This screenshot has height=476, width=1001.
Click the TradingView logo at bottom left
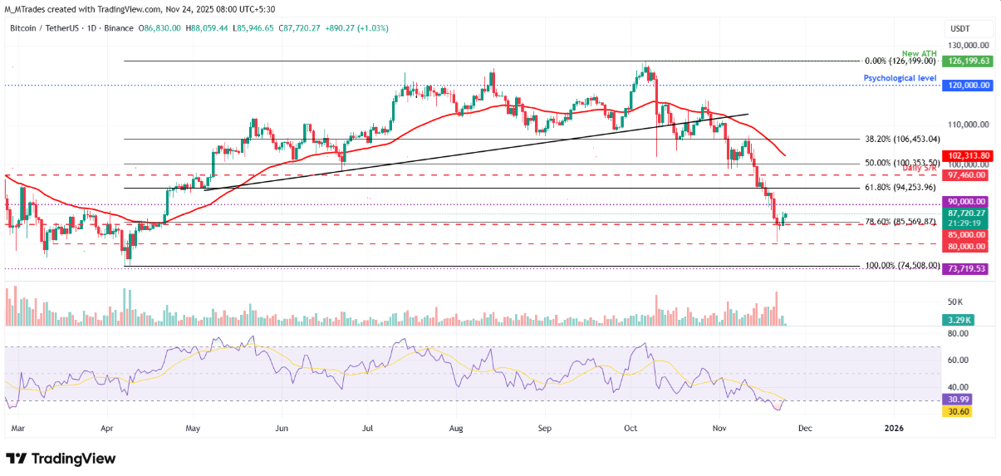[x=61, y=459]
